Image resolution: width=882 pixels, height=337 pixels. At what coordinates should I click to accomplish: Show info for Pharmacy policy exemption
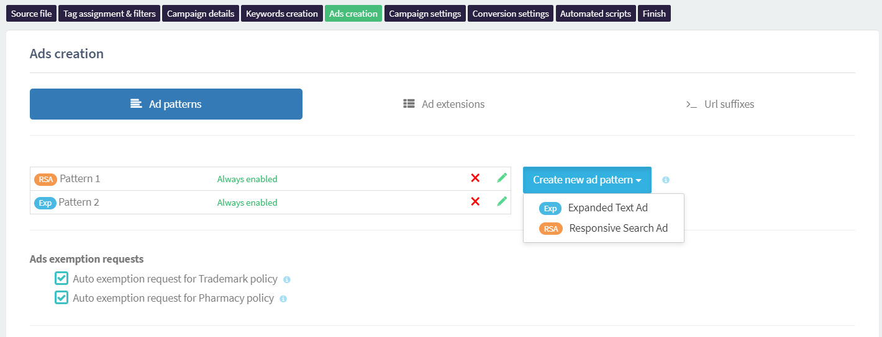point(283,299)
